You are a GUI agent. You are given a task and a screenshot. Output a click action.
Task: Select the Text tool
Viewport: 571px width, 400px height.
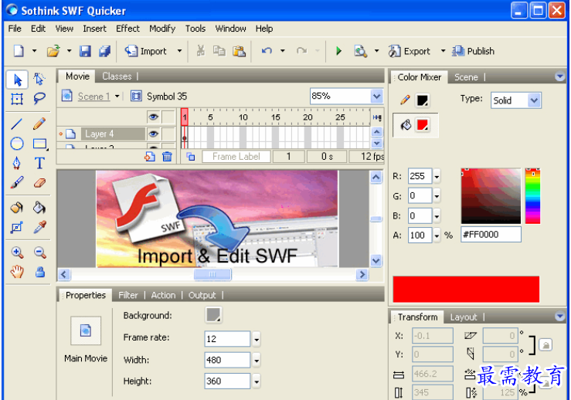coord(39,163)
